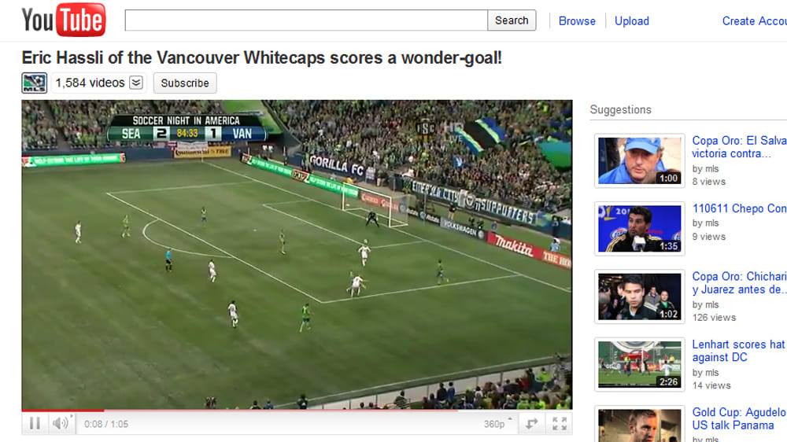Open the YouTube home logo
Screen dimensions: 787x442
point(64,20)
